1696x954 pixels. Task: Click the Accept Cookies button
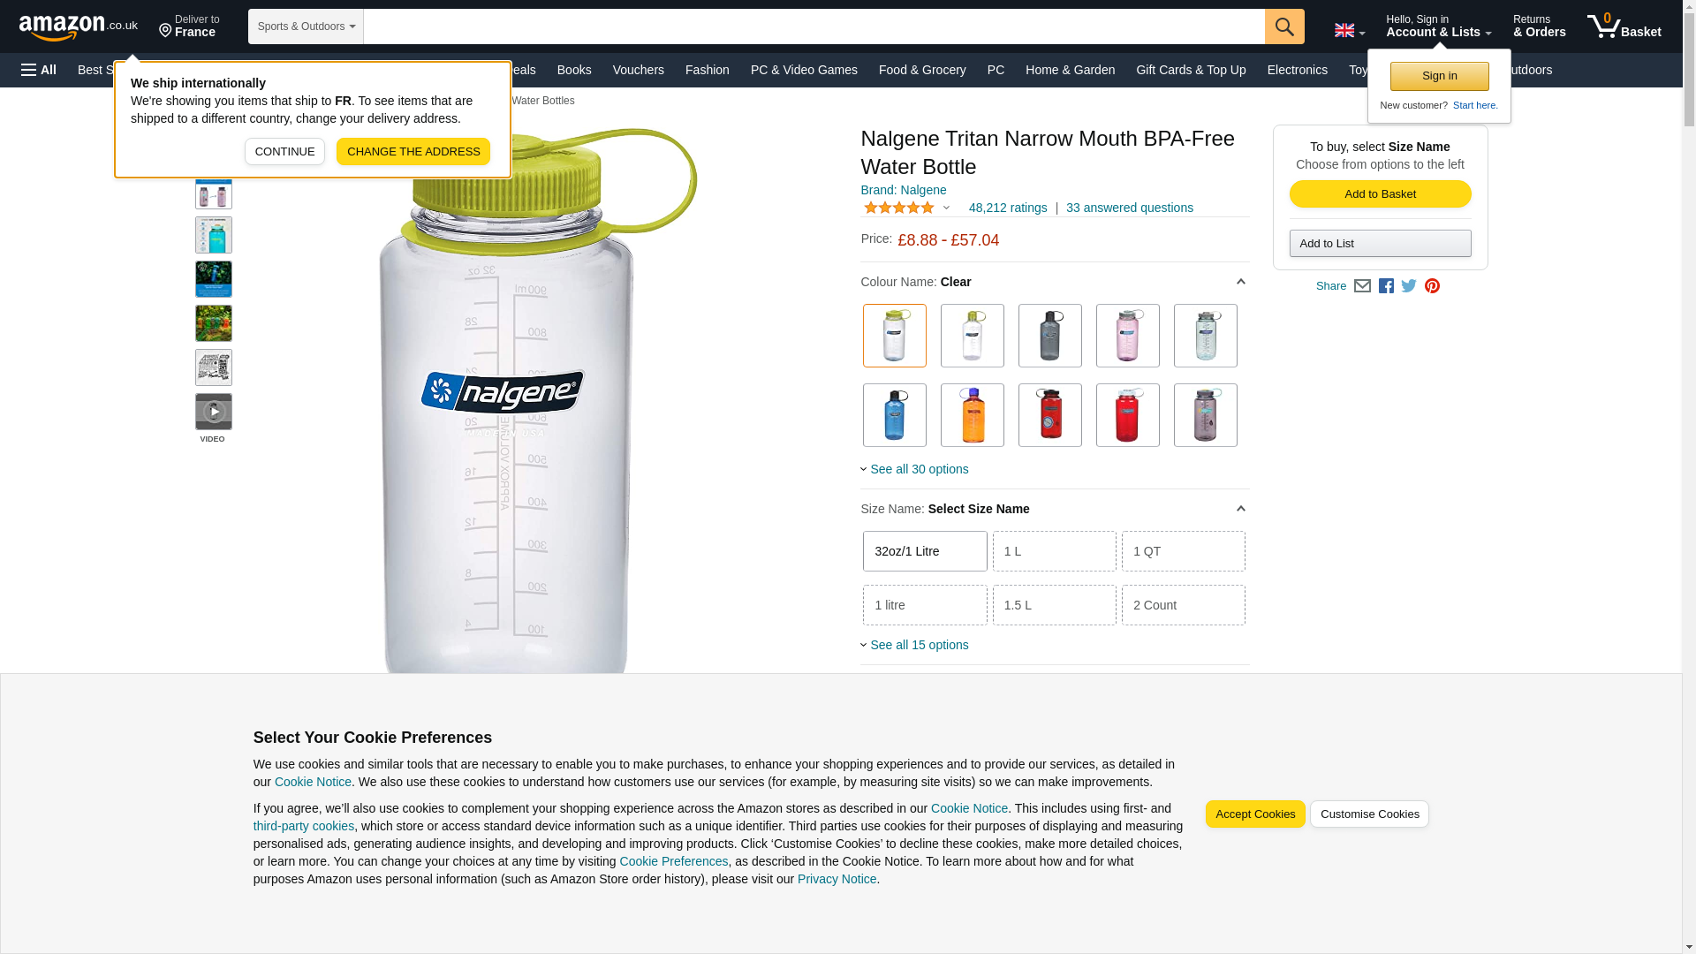[x=1255, y=814]
